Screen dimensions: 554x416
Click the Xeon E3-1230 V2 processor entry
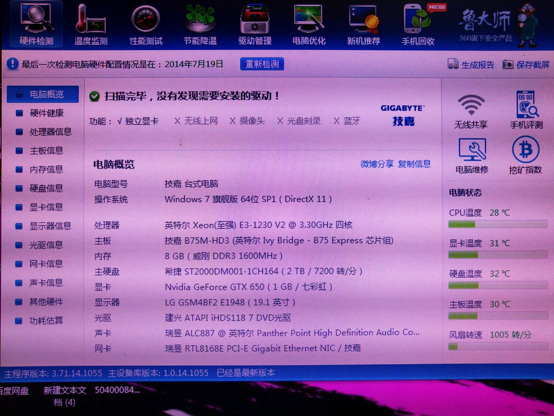258,225
